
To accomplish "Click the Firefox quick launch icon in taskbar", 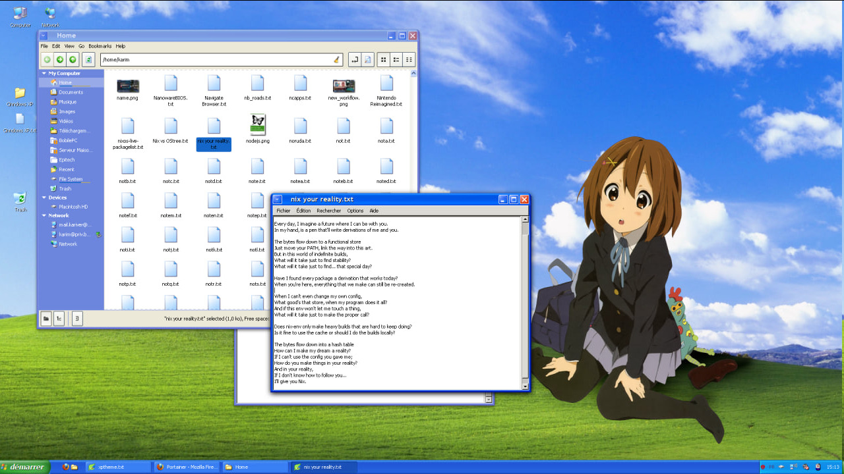I will tap(65, 467).
